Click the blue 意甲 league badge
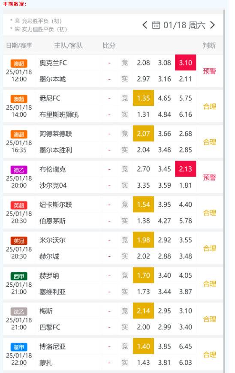 pos(19,347)
